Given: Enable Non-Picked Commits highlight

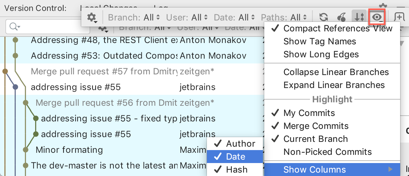Looking at the screenshot, I should coord(332,152).
